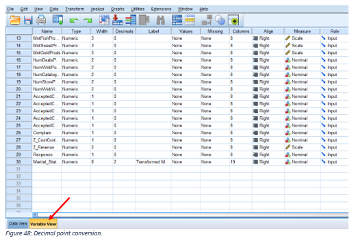The width and height of the screenshot is (356, 247).
Task: Save the file with the floppy disk icon
Action: tap(28, 20)
